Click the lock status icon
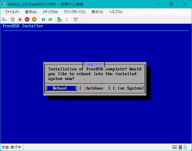Viewport: 192px width, 151px height. pos(185,147)
